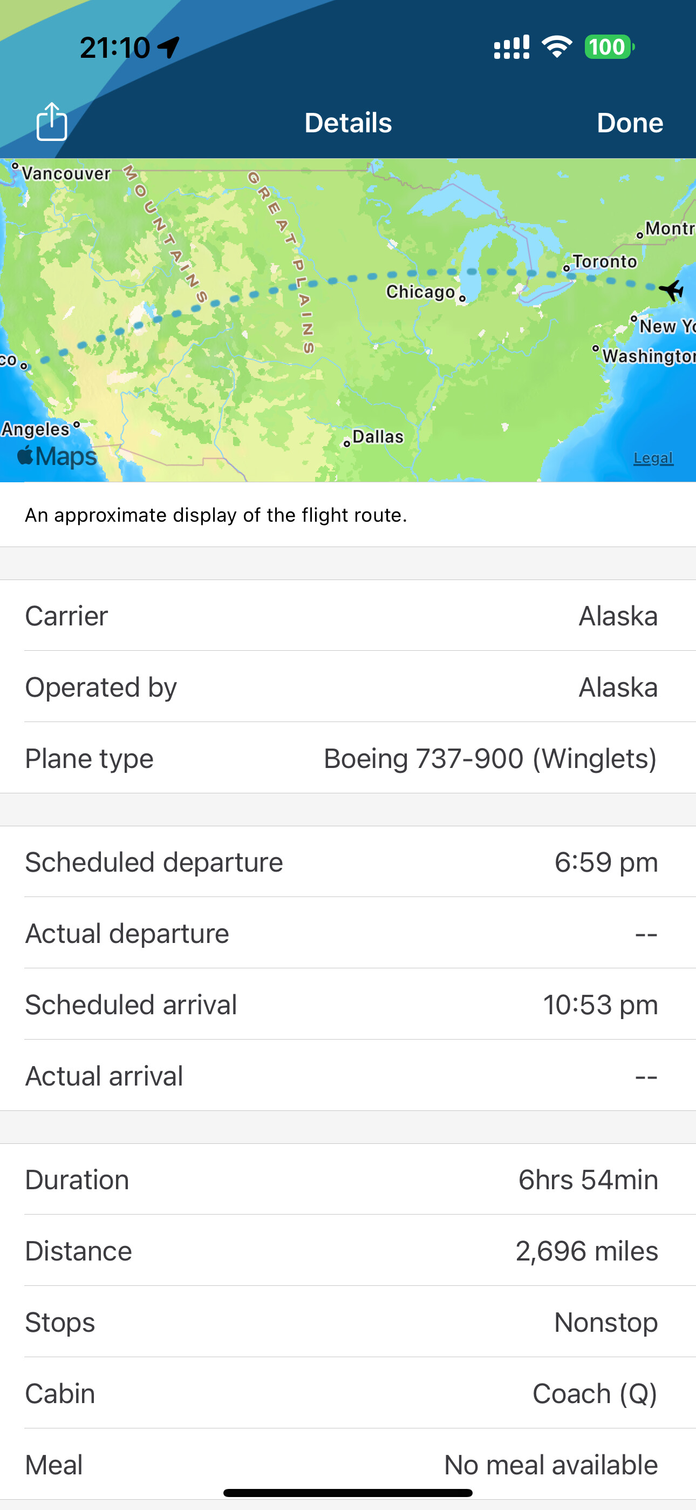696x1510 pixels.
Task: Tap the airplane icon on the map
Action: (671, 289)
